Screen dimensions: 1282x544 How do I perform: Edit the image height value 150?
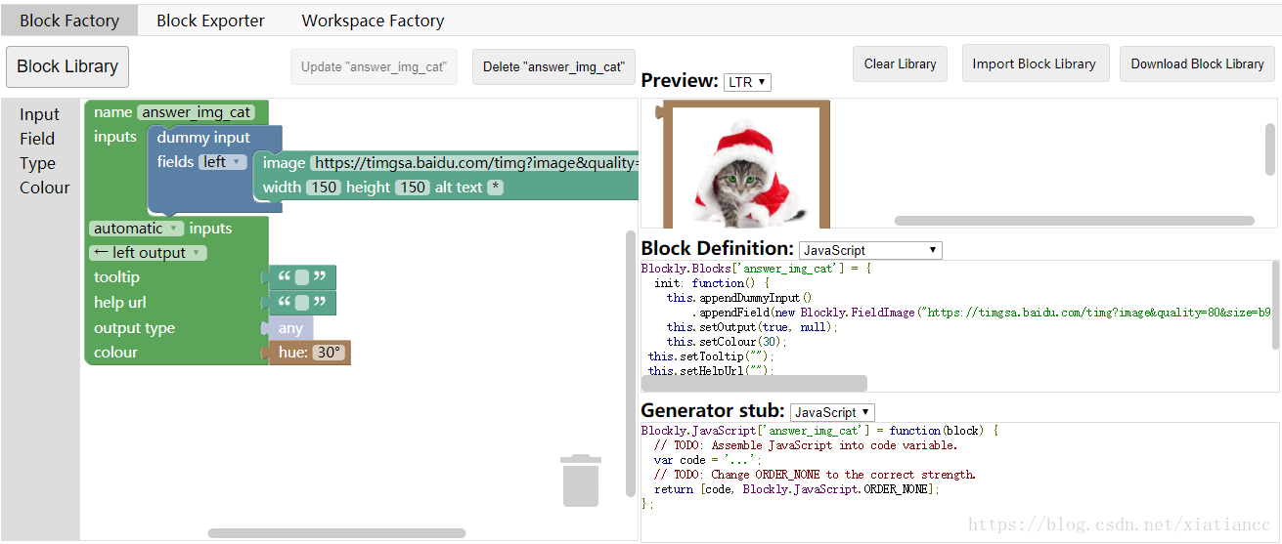coord(412,187)
